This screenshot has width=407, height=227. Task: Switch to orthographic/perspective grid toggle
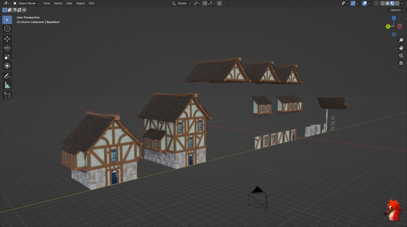[401, 63]
